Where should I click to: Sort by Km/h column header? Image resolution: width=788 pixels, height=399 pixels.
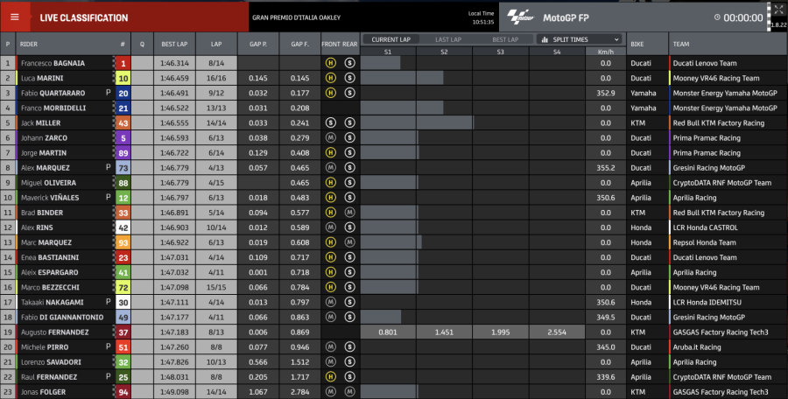pyautogui.click(x=606, y=52)
